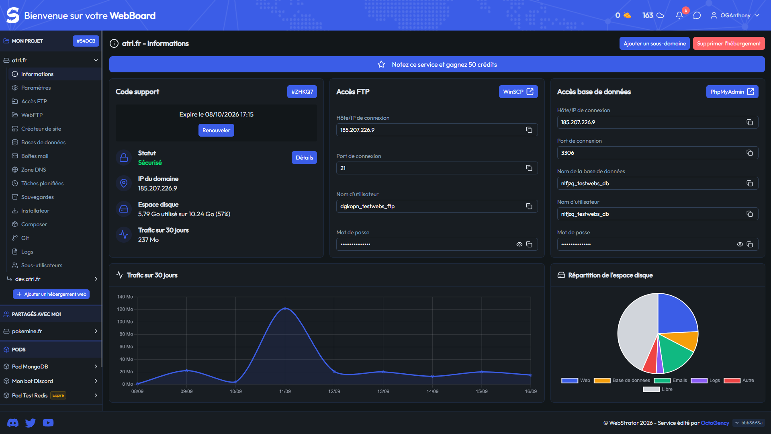Image resolution: width=771 pixels, height=434 pixels.
Task: Collapse the atrl.fr hosting tree
Action: [96, 60]
